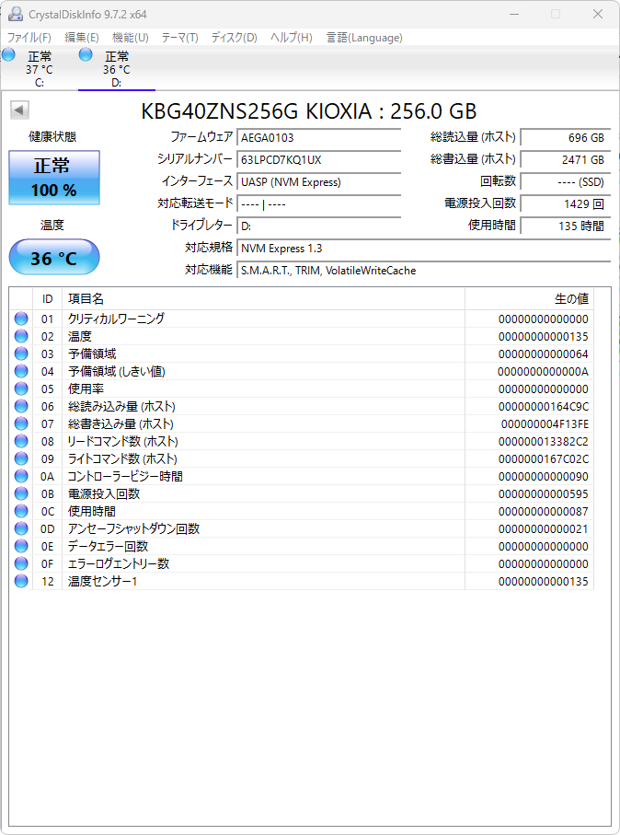
Task: Click the power on hours value 135 時間
Action: (x=565, y=226)
